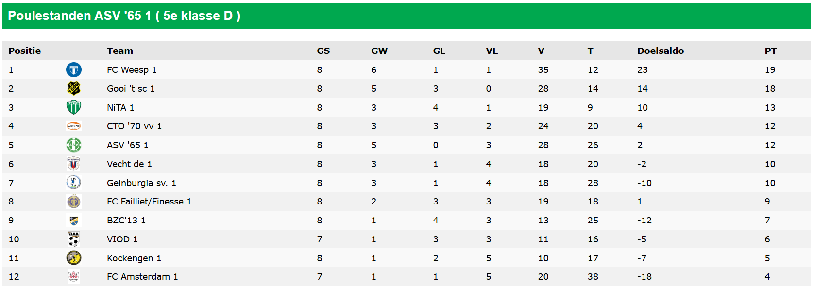Click the ASV '65 green logo
The width and height of the screenshot is (814, 289).
[x=74, y=145]
